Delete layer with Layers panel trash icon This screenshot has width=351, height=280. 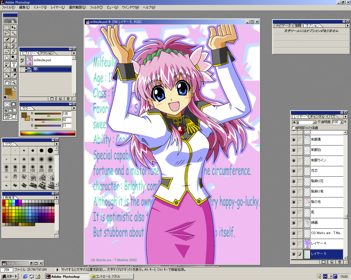pyautogui.click(x=339, y=262)
